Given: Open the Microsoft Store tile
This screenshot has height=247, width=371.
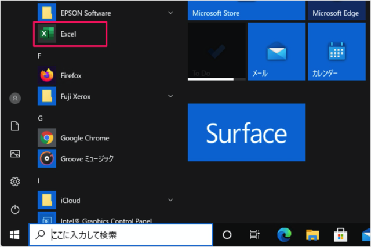Looking at the screenshot, I should tap(246, 10).
